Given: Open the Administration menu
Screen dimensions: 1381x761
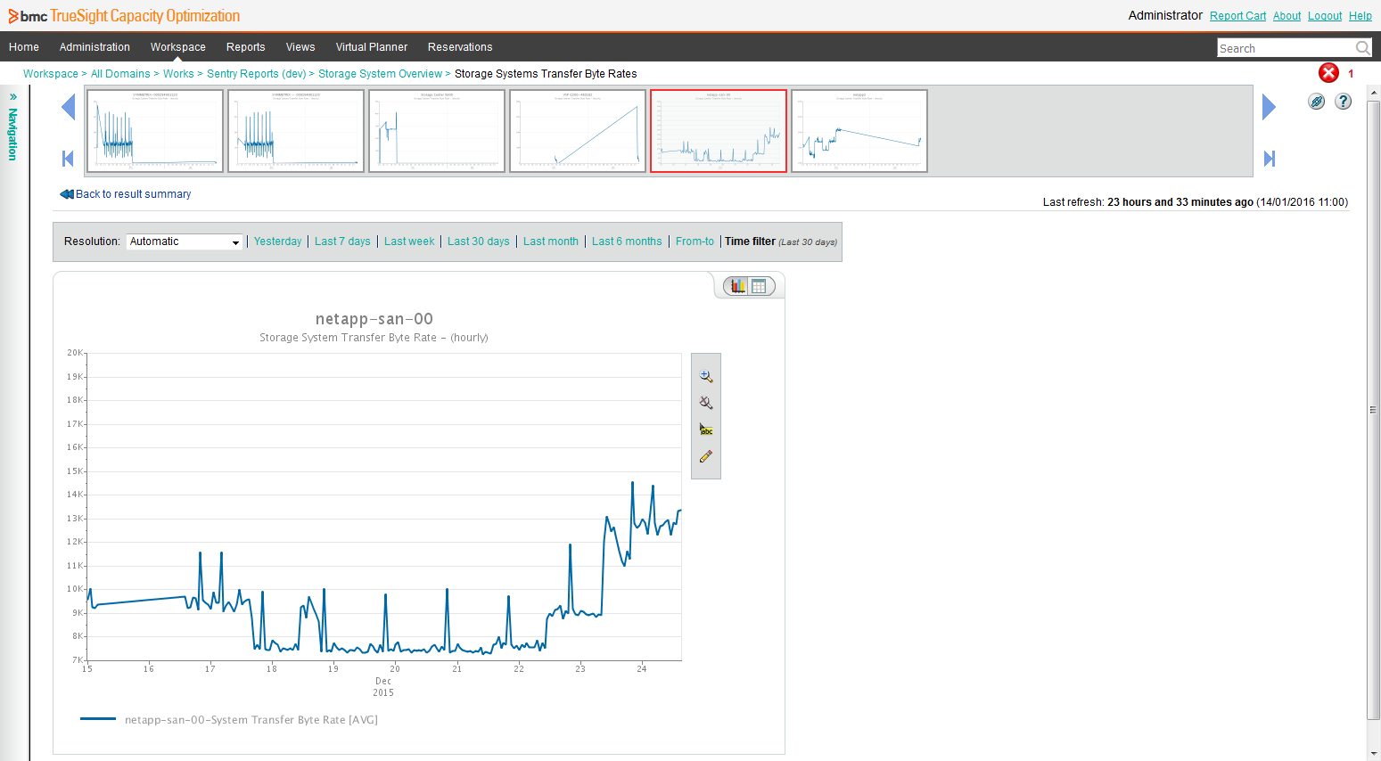Looking at the screenshot, I should tap(95, 47).
